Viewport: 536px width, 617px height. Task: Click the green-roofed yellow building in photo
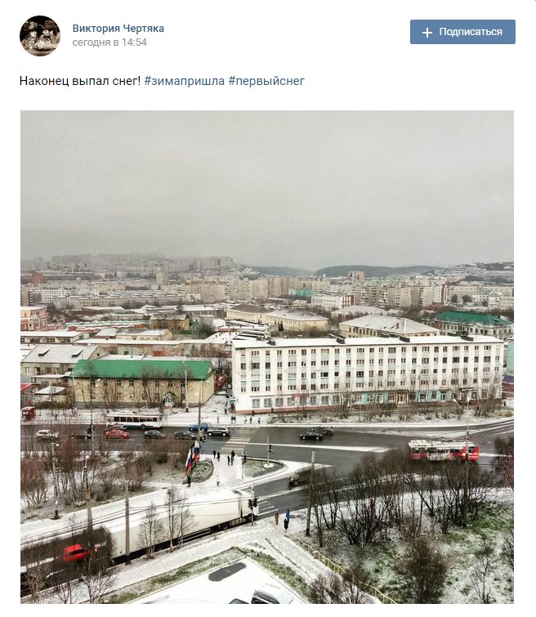click(x=144, y=383)
